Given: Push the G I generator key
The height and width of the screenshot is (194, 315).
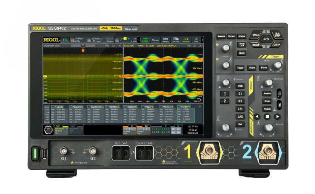Looking at the screenshot, I should 240,93.
